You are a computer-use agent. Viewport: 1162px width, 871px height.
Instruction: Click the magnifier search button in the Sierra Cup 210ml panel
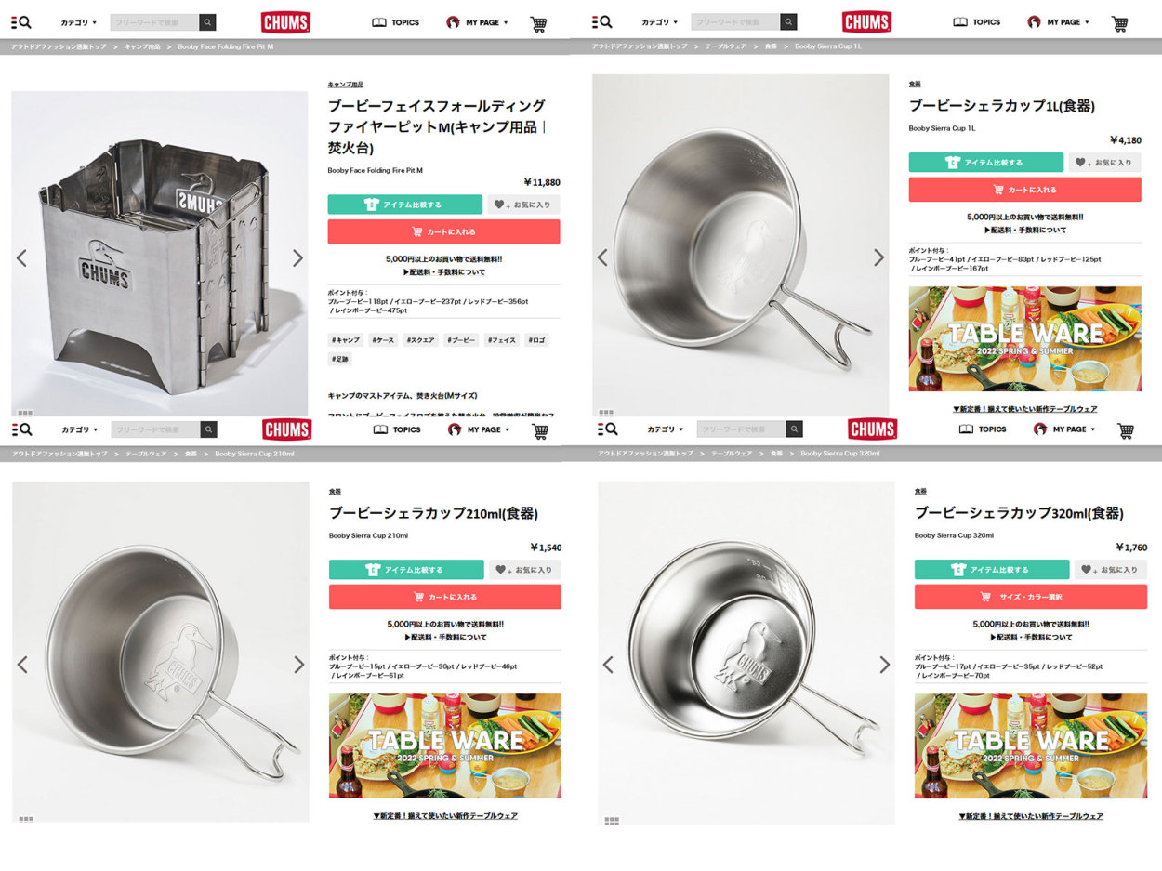click(209, 429)
